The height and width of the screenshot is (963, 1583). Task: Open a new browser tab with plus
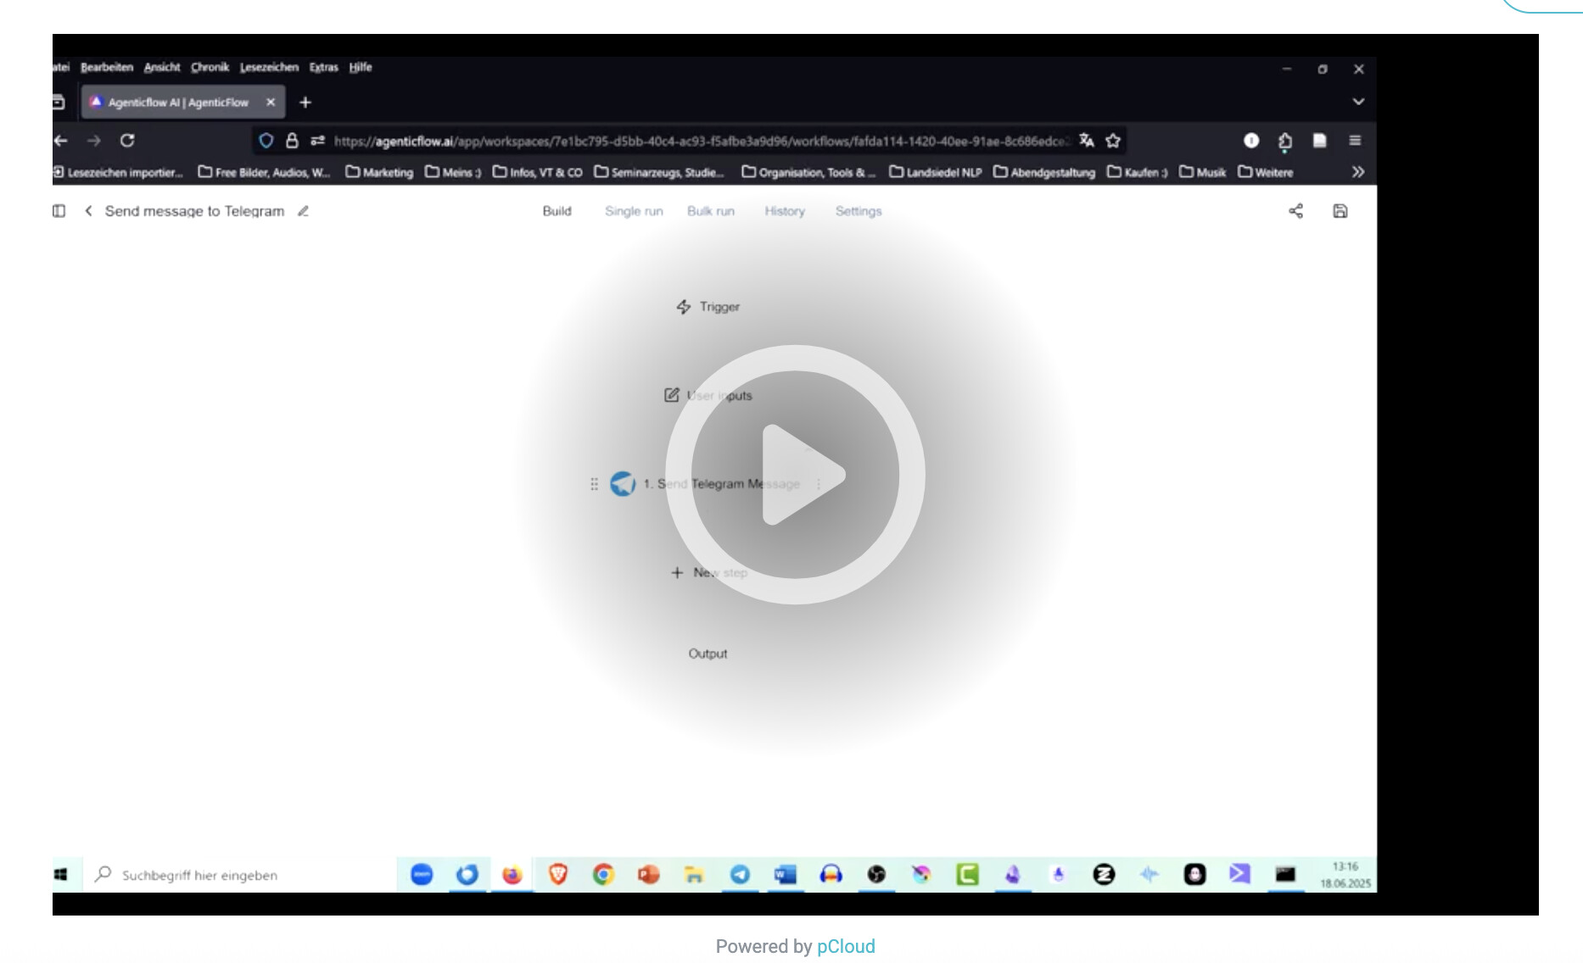[305, 102]
